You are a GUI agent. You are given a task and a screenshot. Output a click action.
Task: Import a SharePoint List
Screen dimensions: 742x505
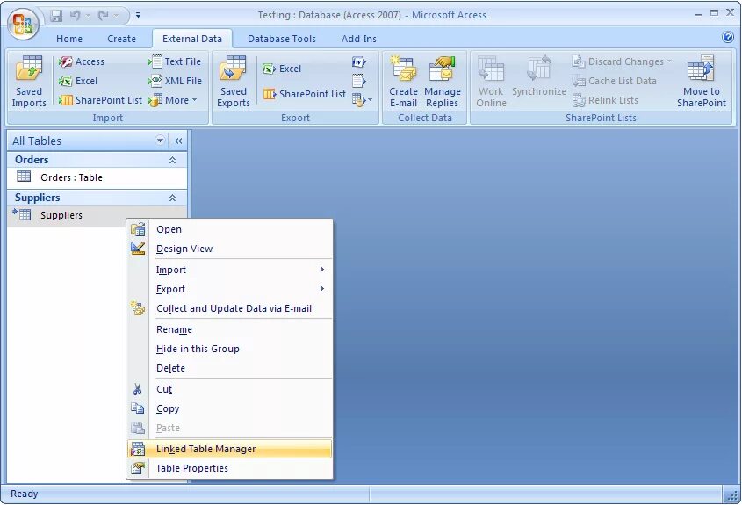coord(100,100)
